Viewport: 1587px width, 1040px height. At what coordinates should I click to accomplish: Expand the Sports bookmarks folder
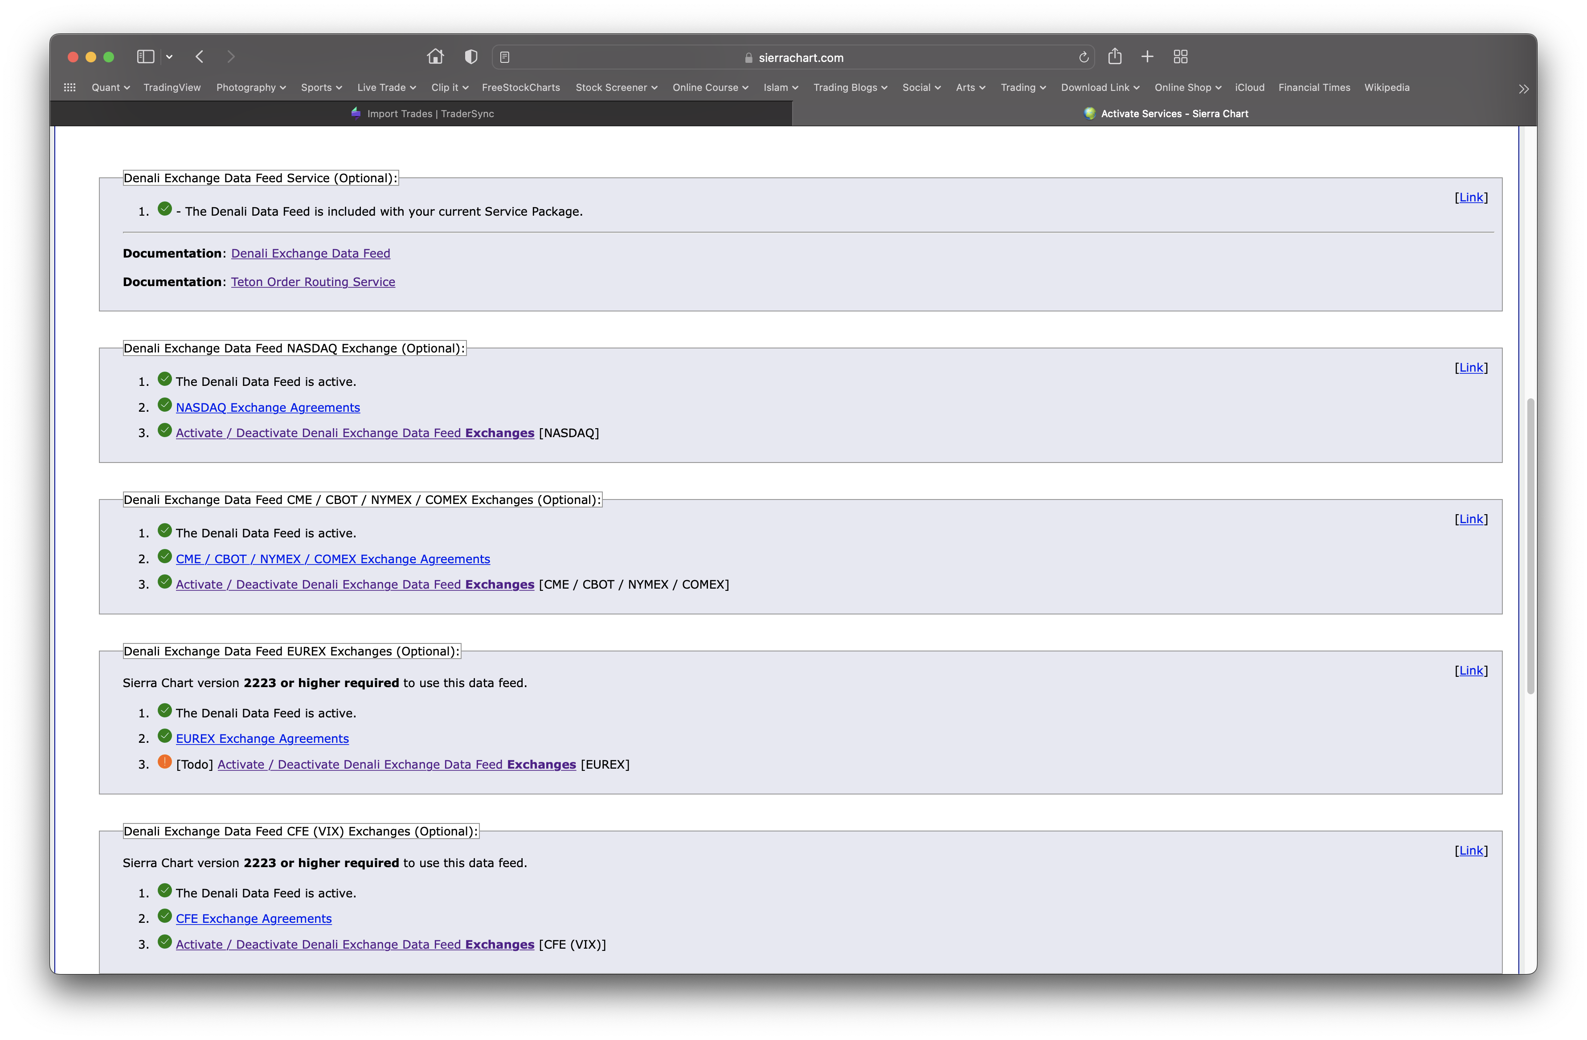point(321,87)
